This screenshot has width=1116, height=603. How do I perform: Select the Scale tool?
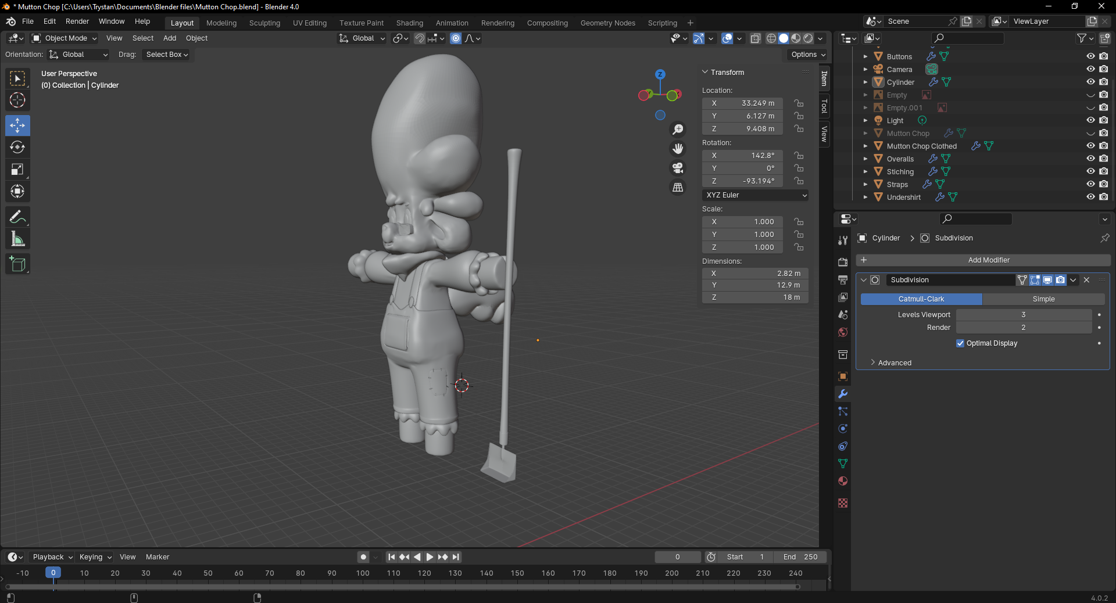pyautogui.click(x=17, y=170)
